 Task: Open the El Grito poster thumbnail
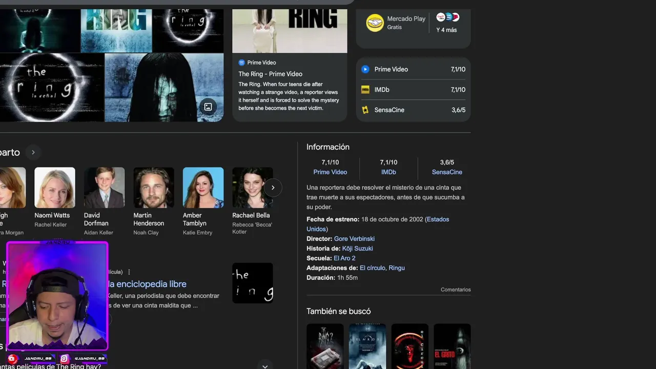coord(452,346)
